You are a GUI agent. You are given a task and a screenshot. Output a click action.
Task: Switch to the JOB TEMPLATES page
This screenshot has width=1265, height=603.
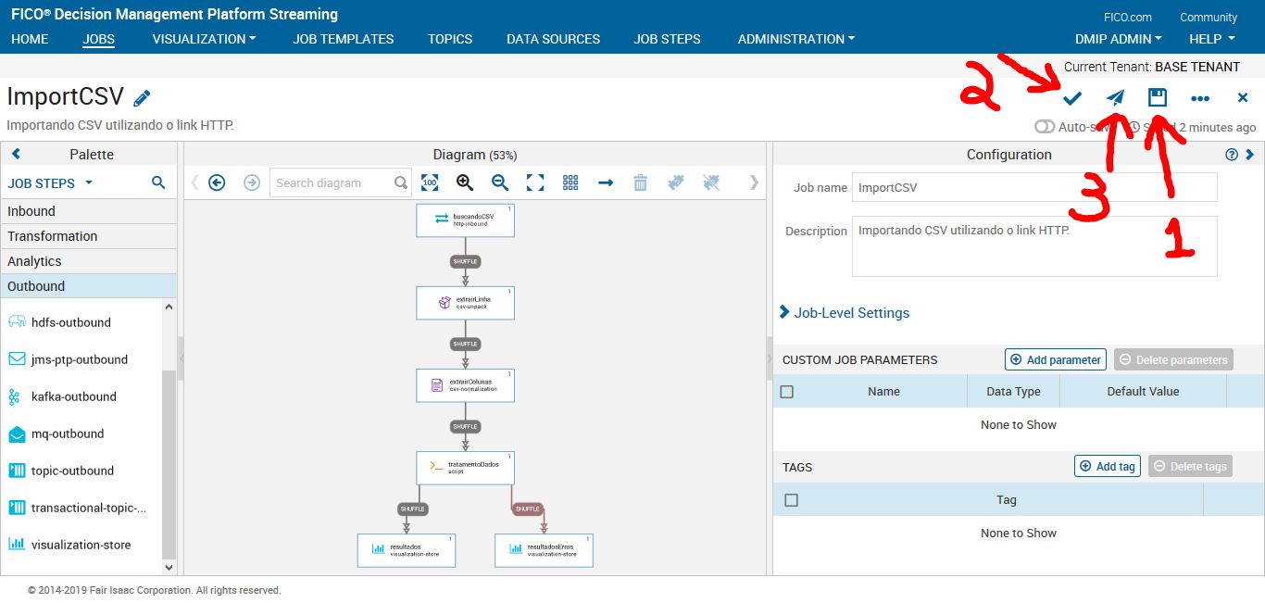coord(343,39)
